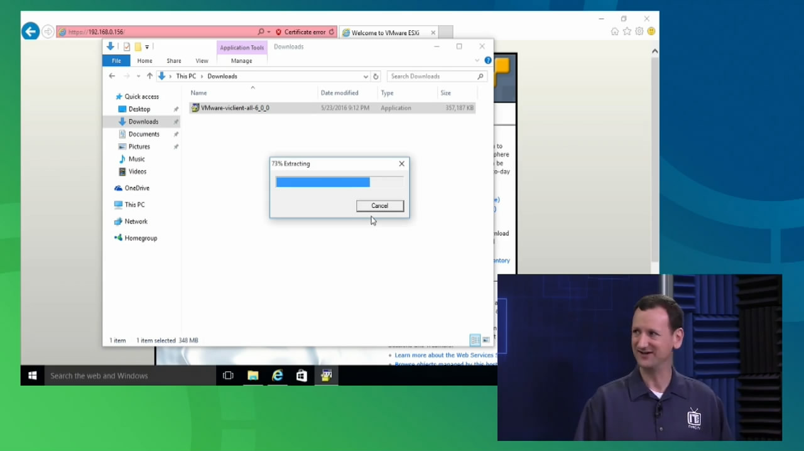Expand the recent locations dropdown
Image resolution: width=804 pixels, height=451 pixels.
138,77
